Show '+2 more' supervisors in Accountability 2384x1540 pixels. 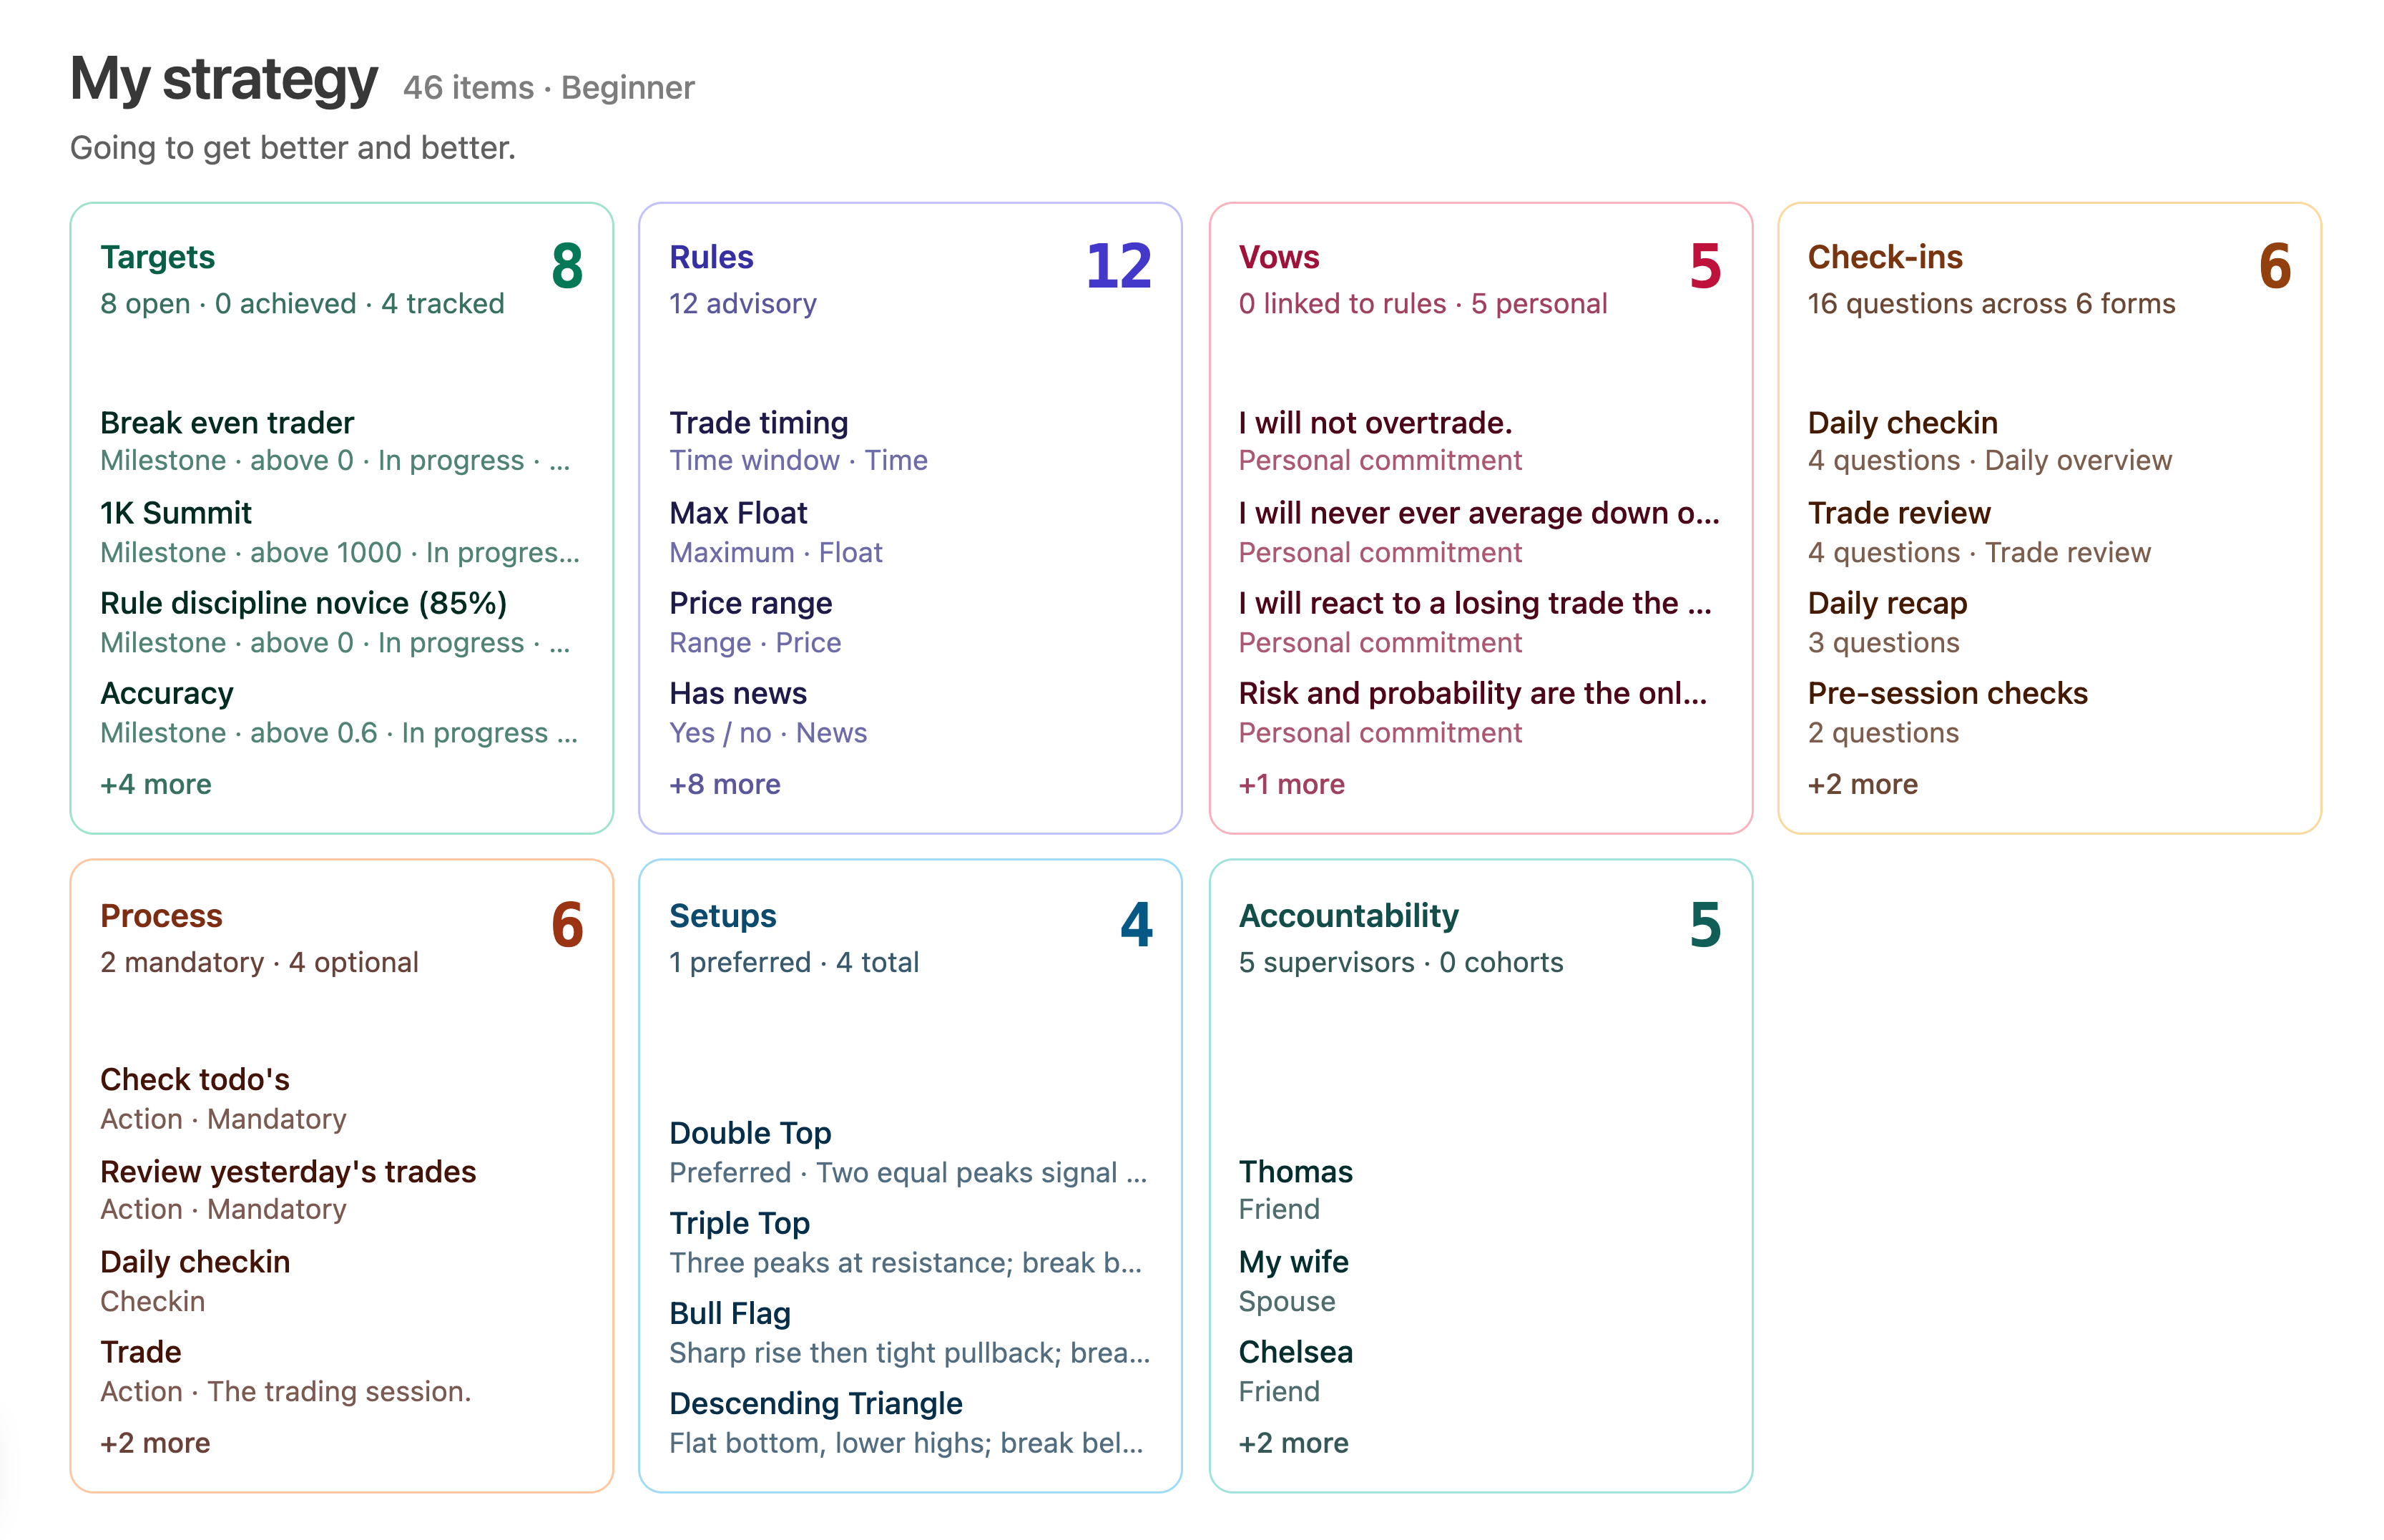pyautogui.click(x=1293, y=1443)
